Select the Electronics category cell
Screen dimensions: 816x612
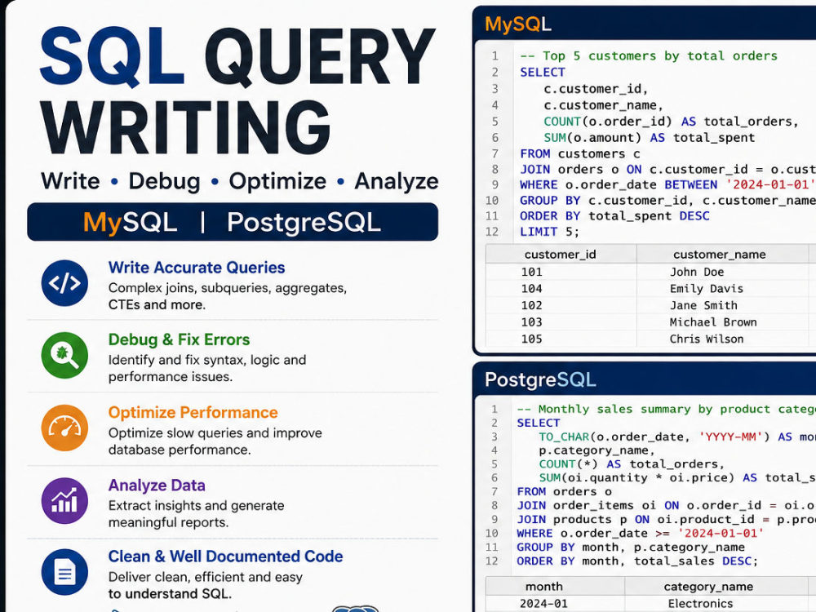click(x=700, y=604)
